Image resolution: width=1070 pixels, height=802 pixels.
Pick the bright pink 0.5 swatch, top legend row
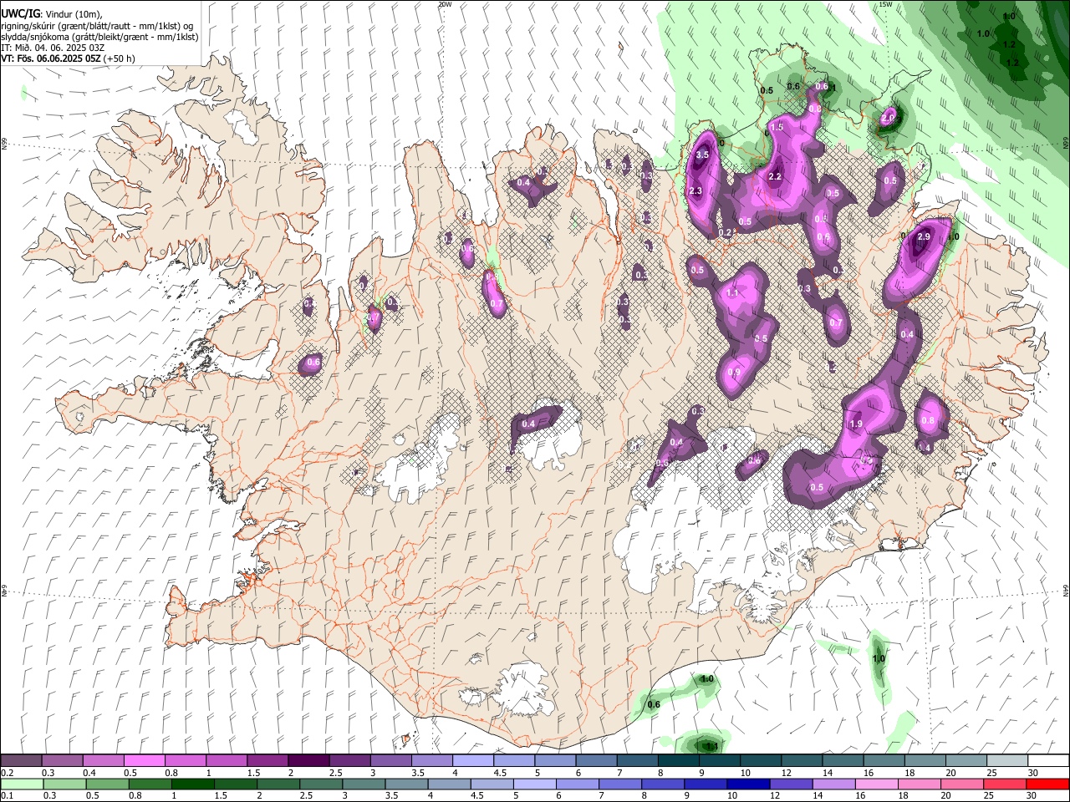144,761
